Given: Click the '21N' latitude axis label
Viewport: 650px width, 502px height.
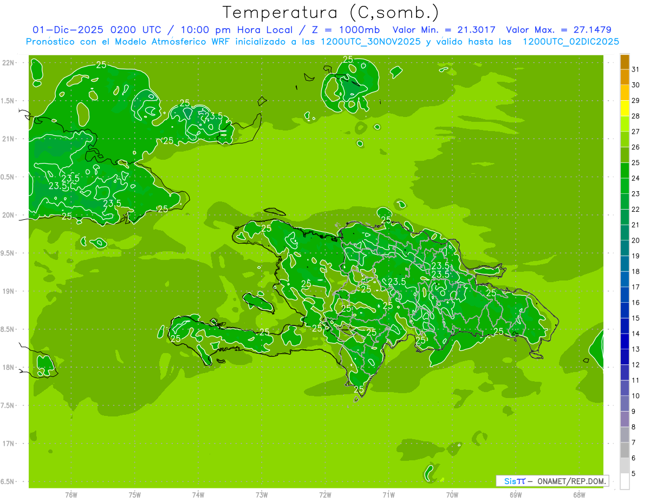Looking at the screenshot, I should point(9,139).
